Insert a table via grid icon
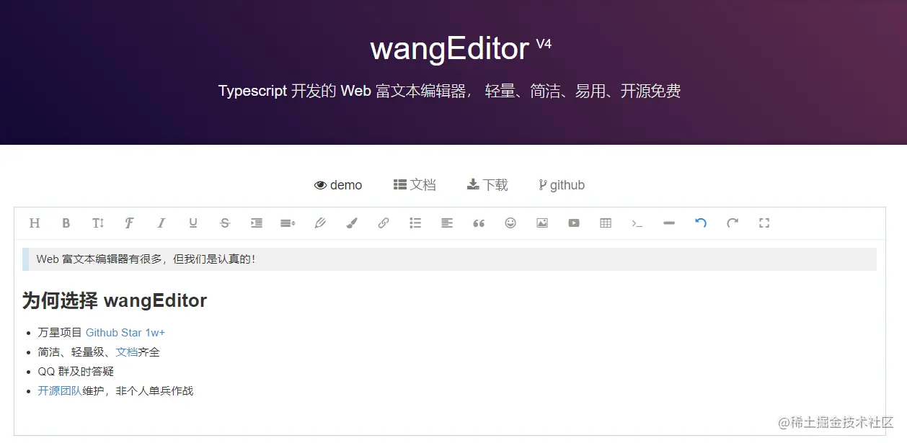 coord(606,223)
